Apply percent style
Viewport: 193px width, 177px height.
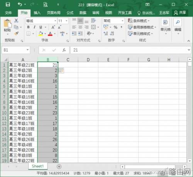[115, 27]
